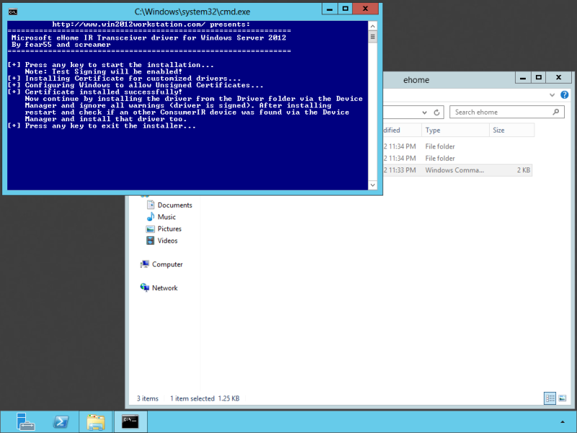Minimize the cmd.exe window

point(330,9)
